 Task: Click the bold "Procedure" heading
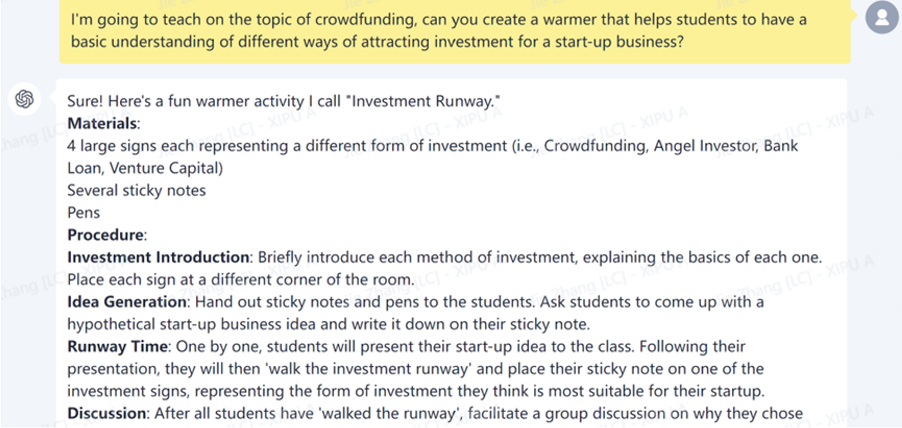(106, 235)
